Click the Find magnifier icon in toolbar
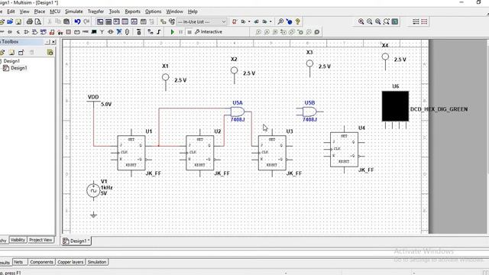 280,21
